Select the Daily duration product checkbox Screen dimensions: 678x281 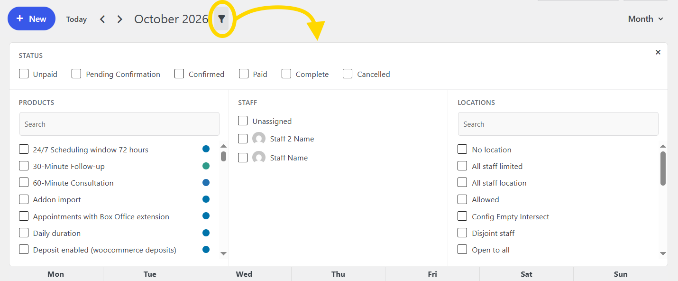pyautogui.click(x=24, y=233)
